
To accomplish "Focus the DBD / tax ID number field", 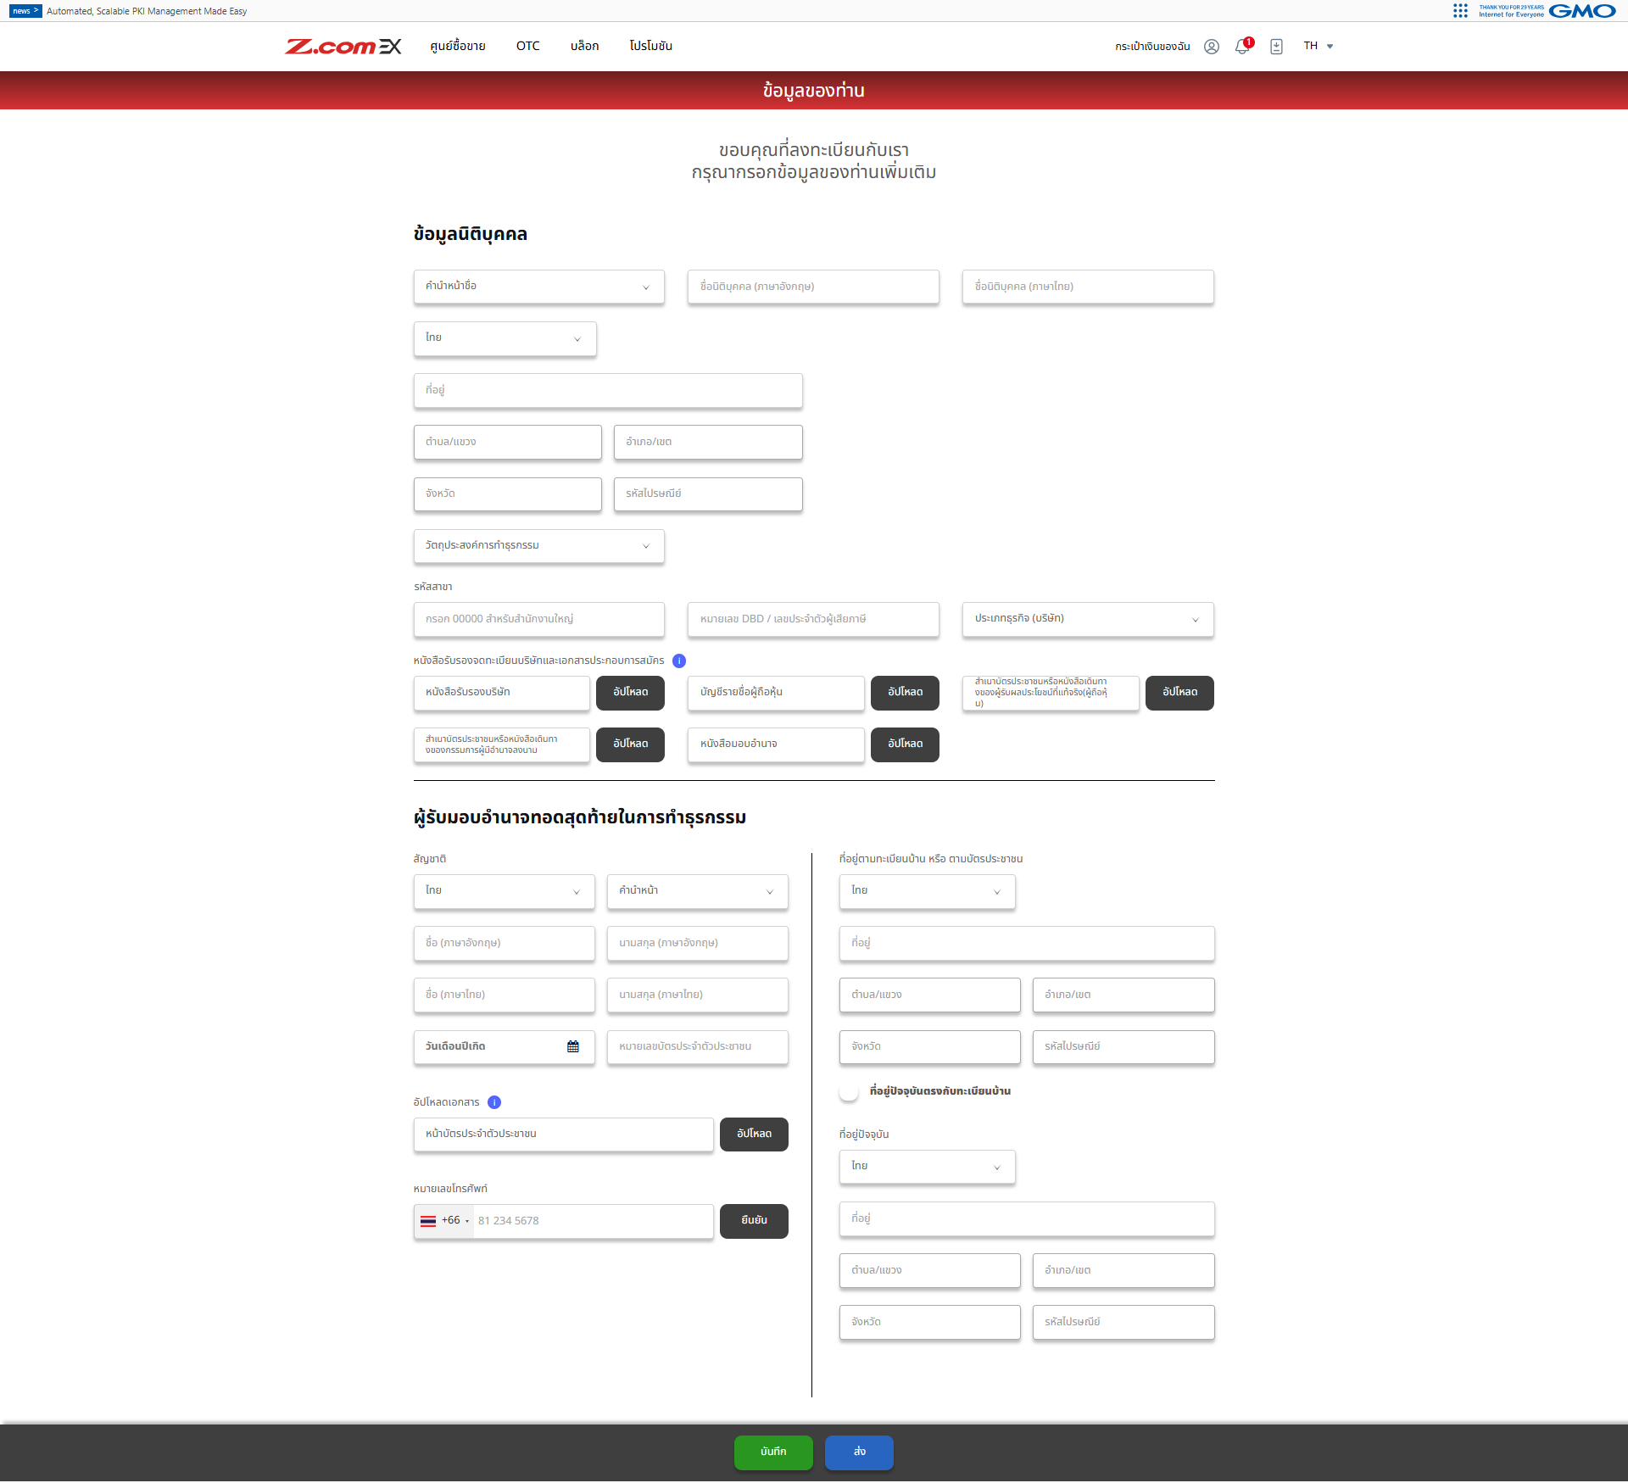I will coord(813,619).
